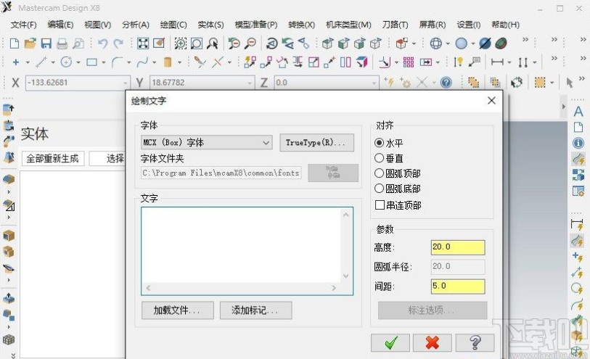
Task: Close the 绘制文字 dialog
Action: (x=491, y=100)
